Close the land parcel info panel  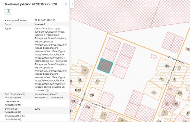[x=66, y=4]
